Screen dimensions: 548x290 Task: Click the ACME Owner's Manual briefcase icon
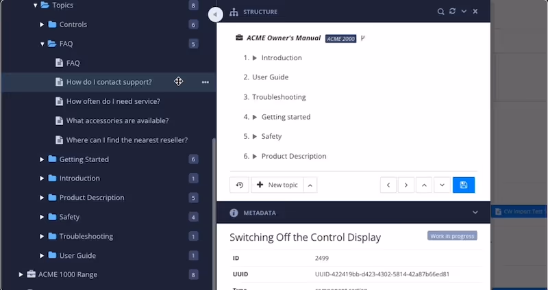pyautogui.click(x=239, y=38)
